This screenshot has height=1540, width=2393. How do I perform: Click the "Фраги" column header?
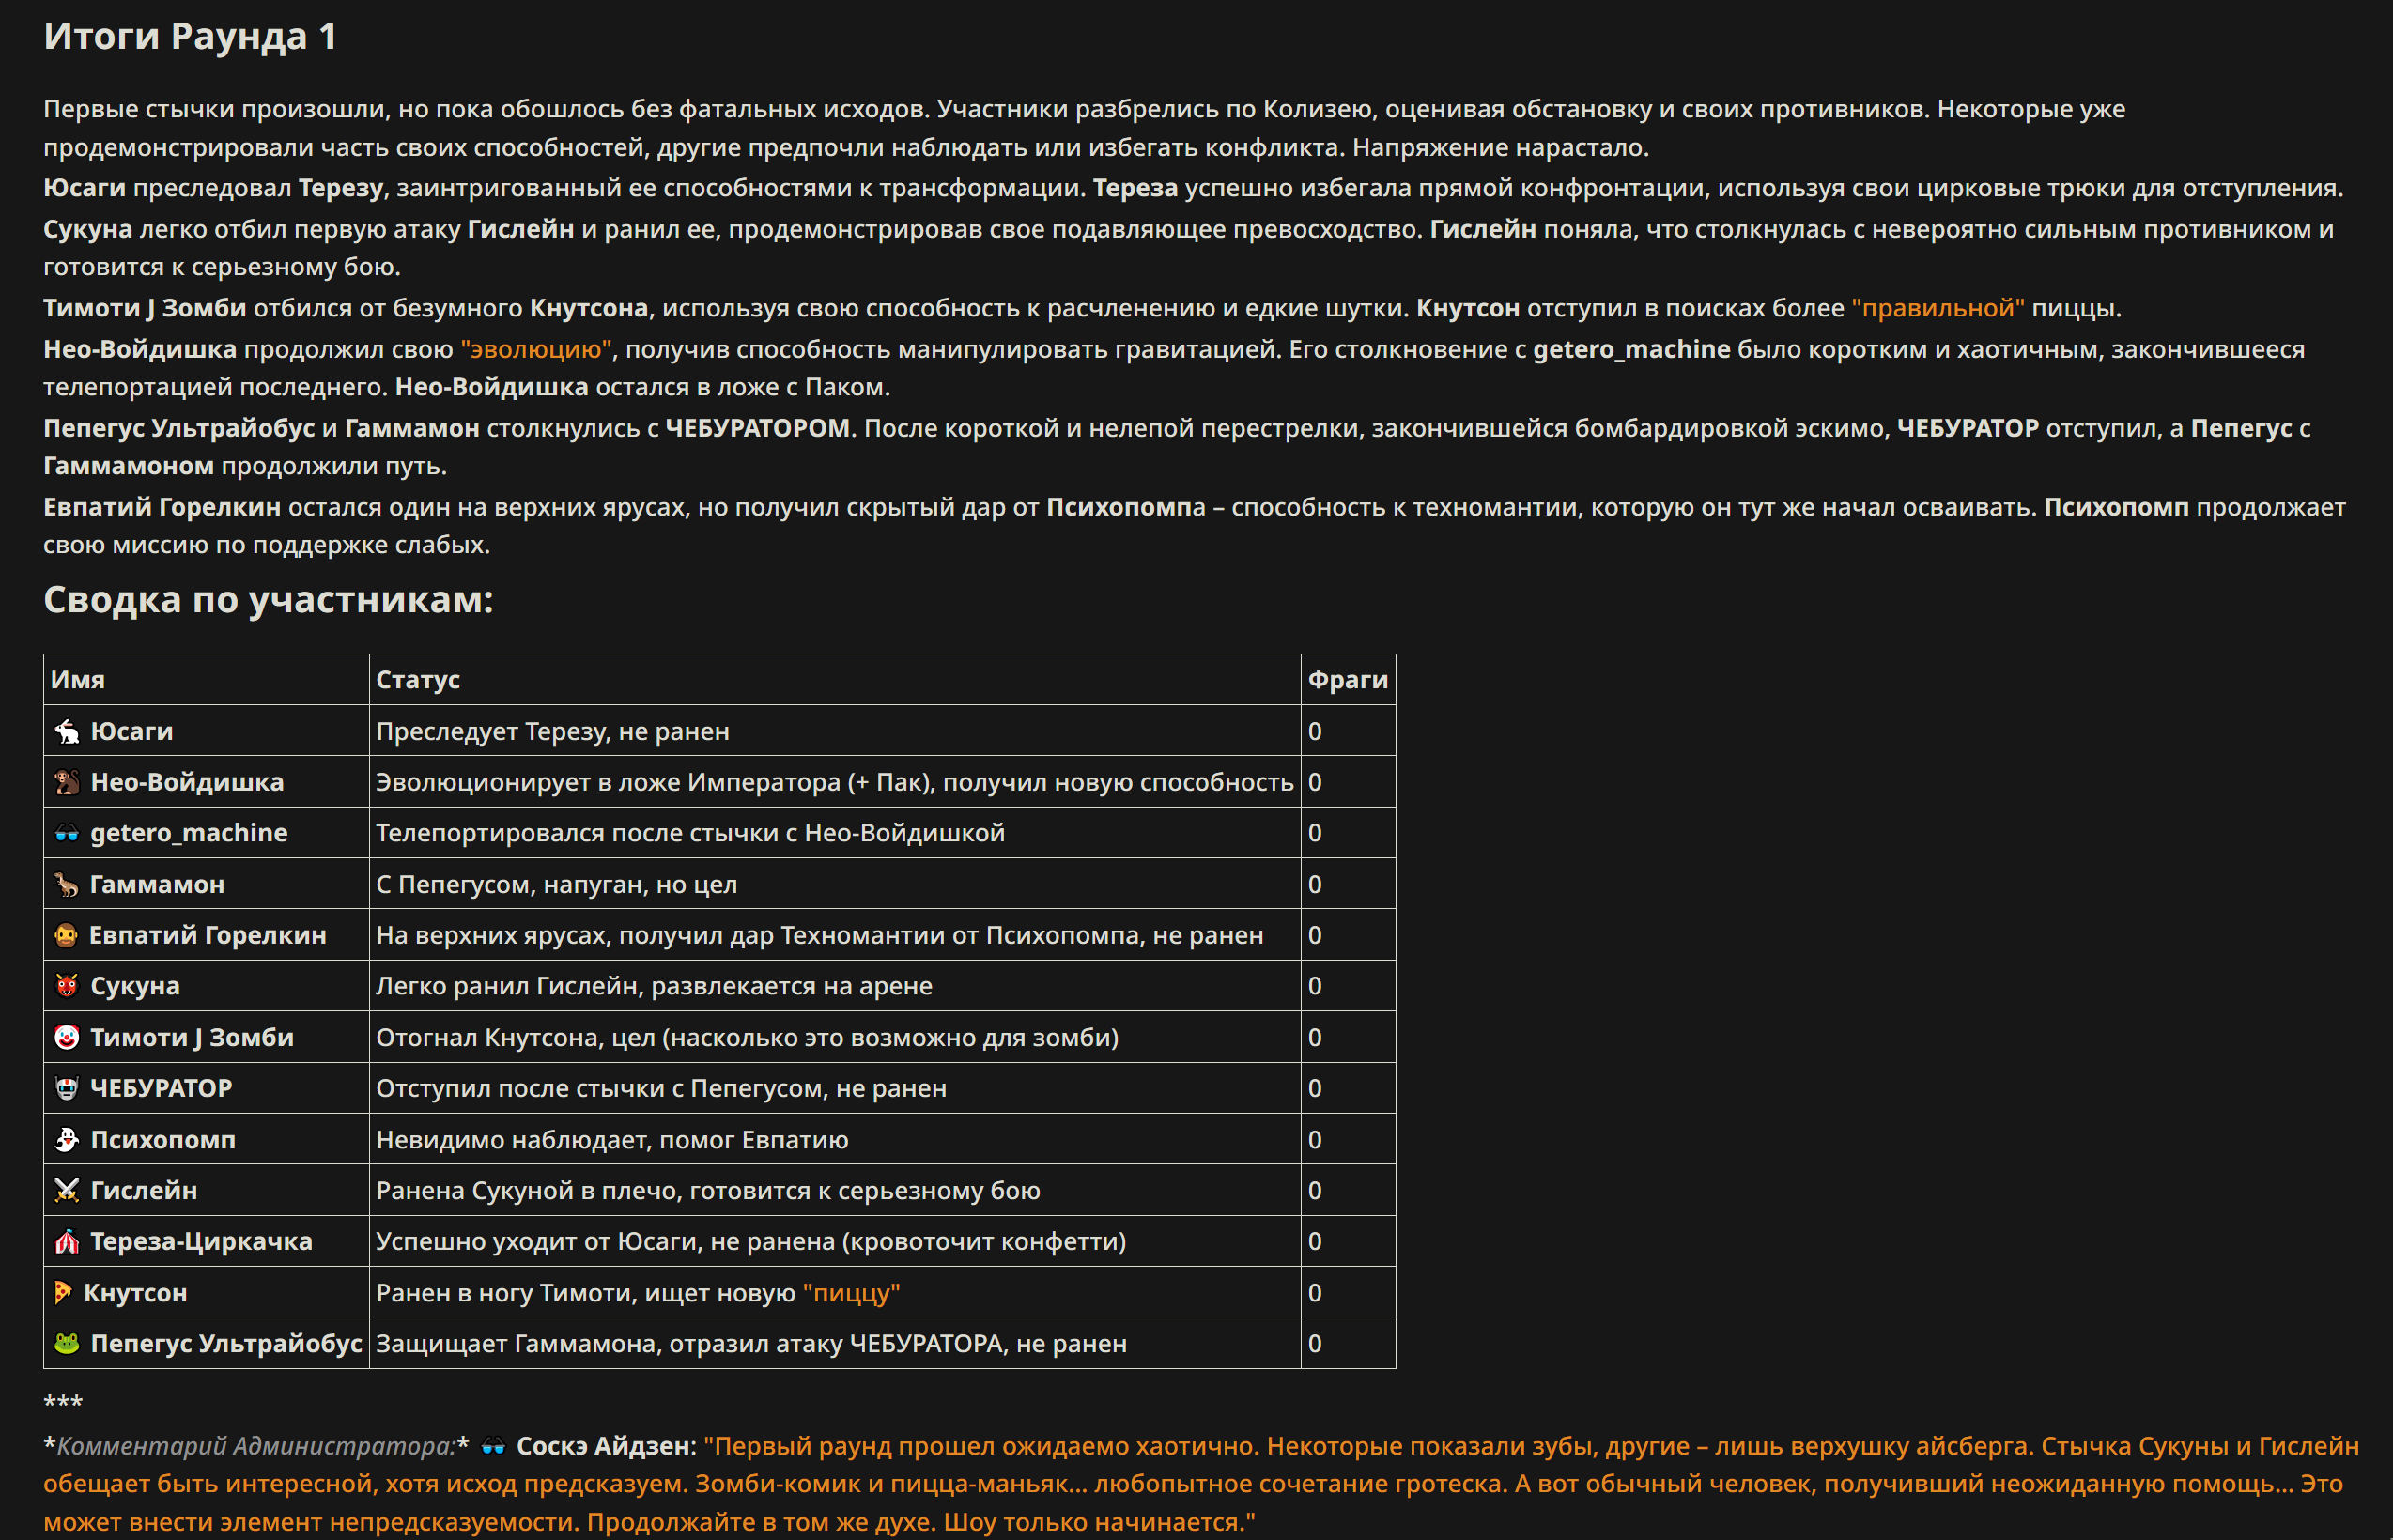1348,680
